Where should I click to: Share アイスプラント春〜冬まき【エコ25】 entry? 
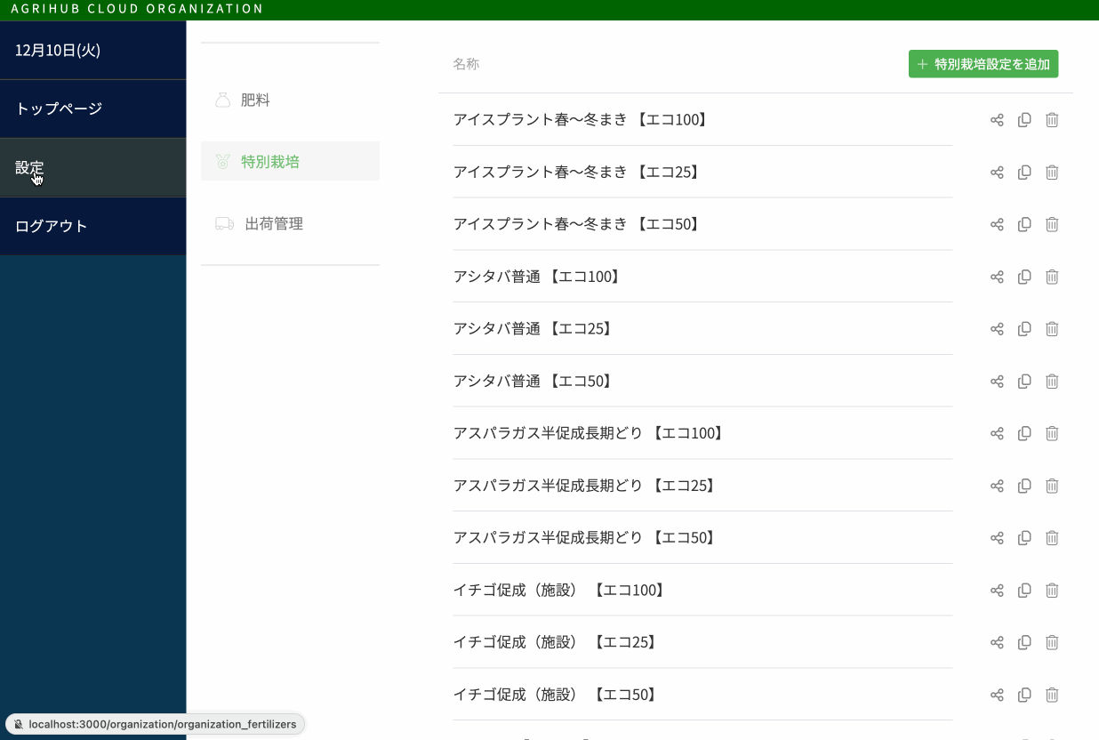click(x=997, y=173)
